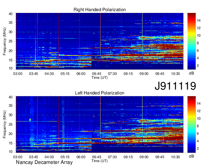Viewport: 204px width, 166px height.
Task: Click the "09:00" time tick of the Right Handed plot
Action: [x=144, y=74]
